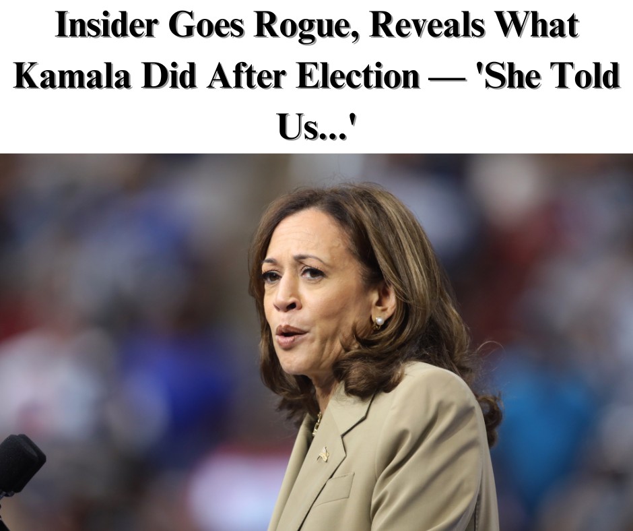Click the word 'Kamala' in the headline
The width and height of the screenshot is (633, 531).
pos(72,75)
